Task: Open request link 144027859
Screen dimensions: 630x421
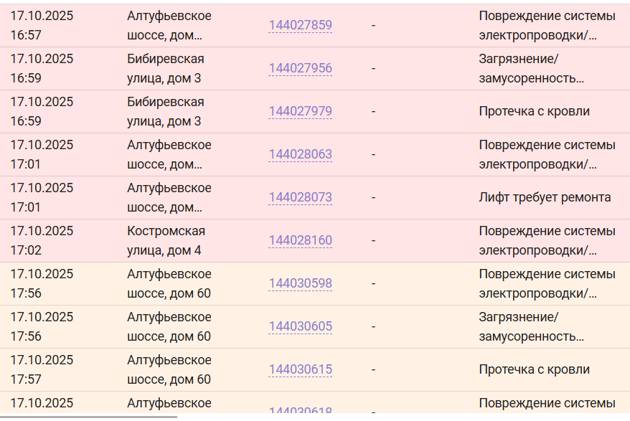Action: point(300,26)
